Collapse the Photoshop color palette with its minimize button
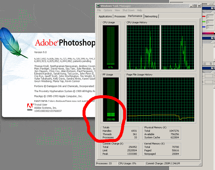 point(212,8)
